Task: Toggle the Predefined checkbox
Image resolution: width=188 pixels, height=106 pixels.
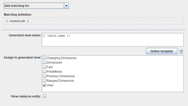Action: 45,72
